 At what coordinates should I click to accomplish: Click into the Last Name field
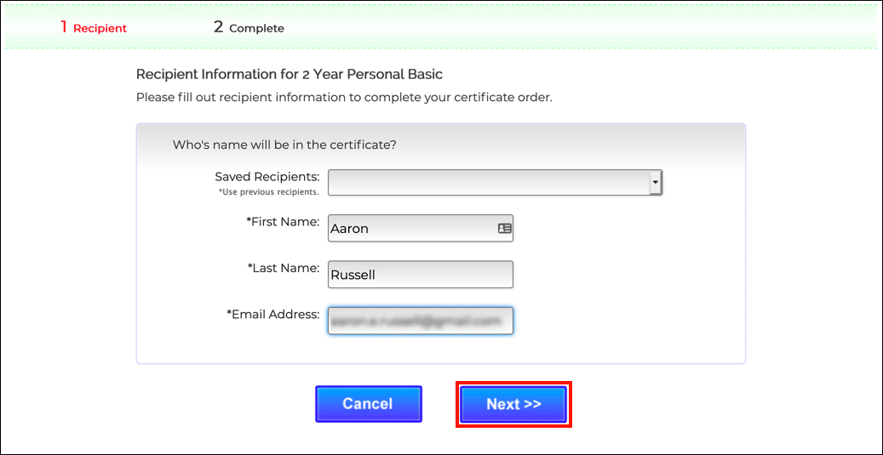[x=421, y=275]
